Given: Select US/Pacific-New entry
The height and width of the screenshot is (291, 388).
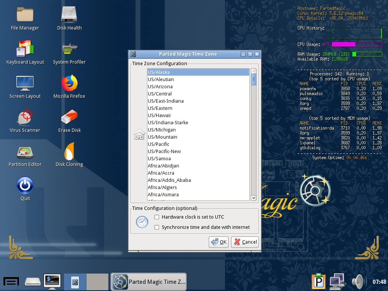Looking at the screenshot, I should click(198, 151).
